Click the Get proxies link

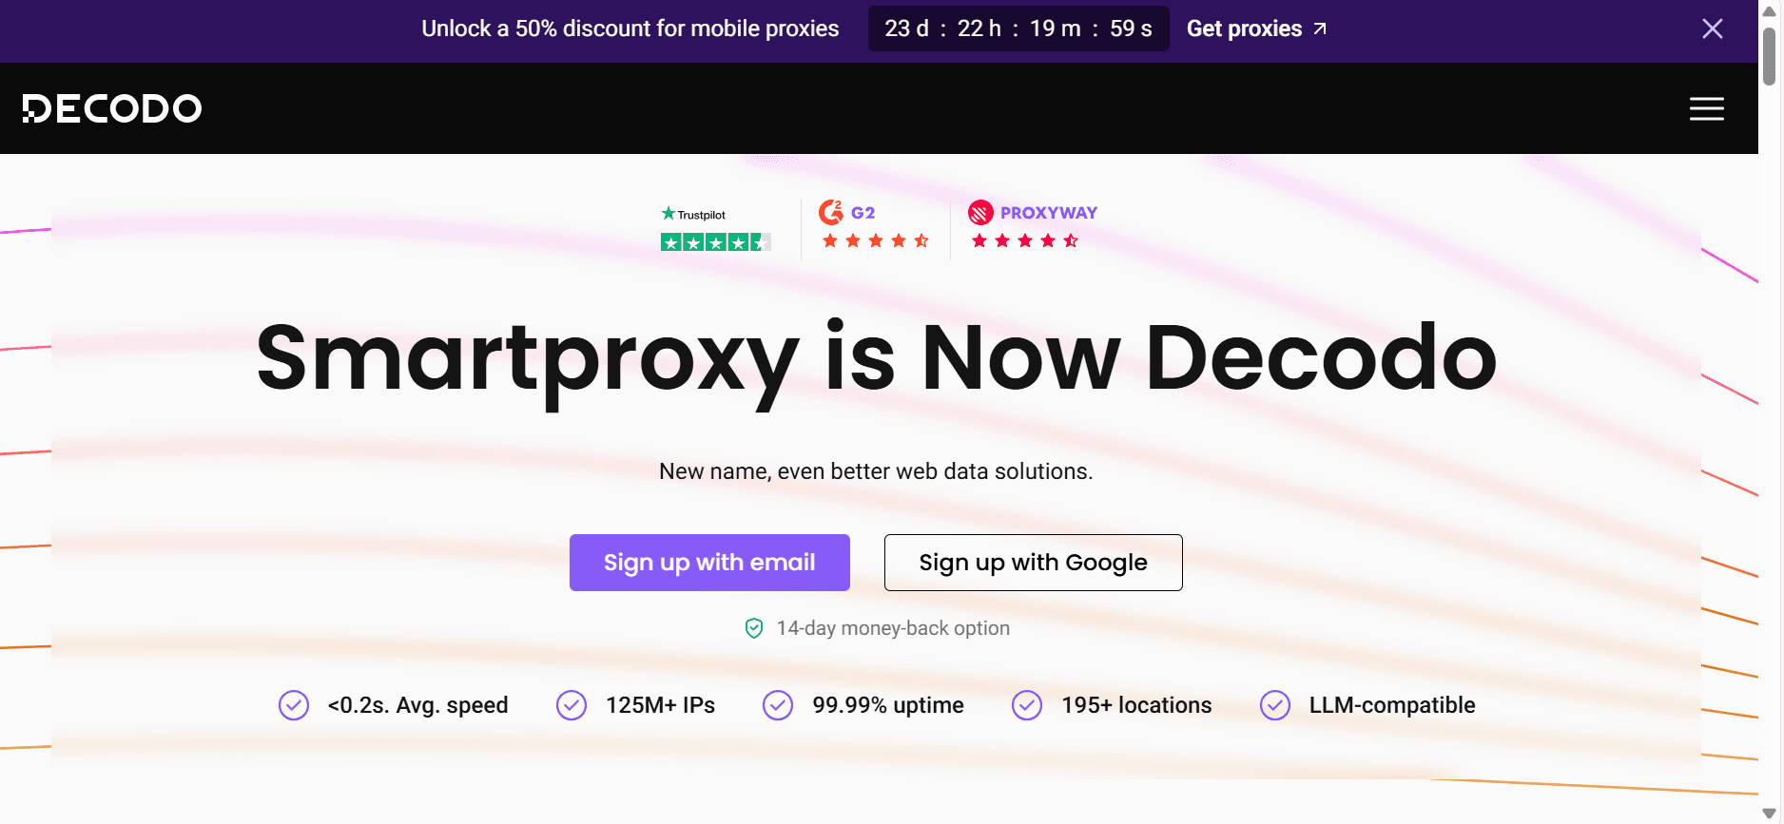click(x=1256, y=29)
